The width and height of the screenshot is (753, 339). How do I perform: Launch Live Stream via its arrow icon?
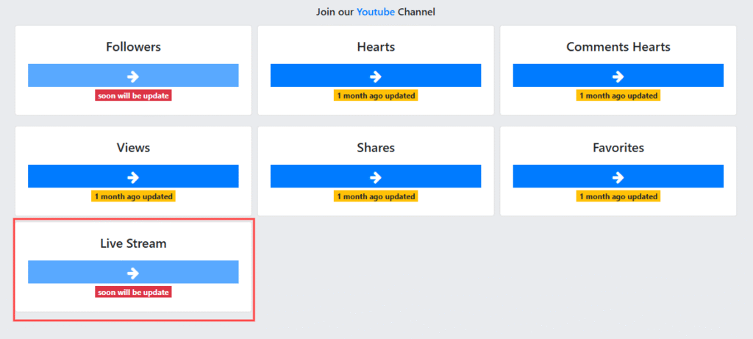133,272
